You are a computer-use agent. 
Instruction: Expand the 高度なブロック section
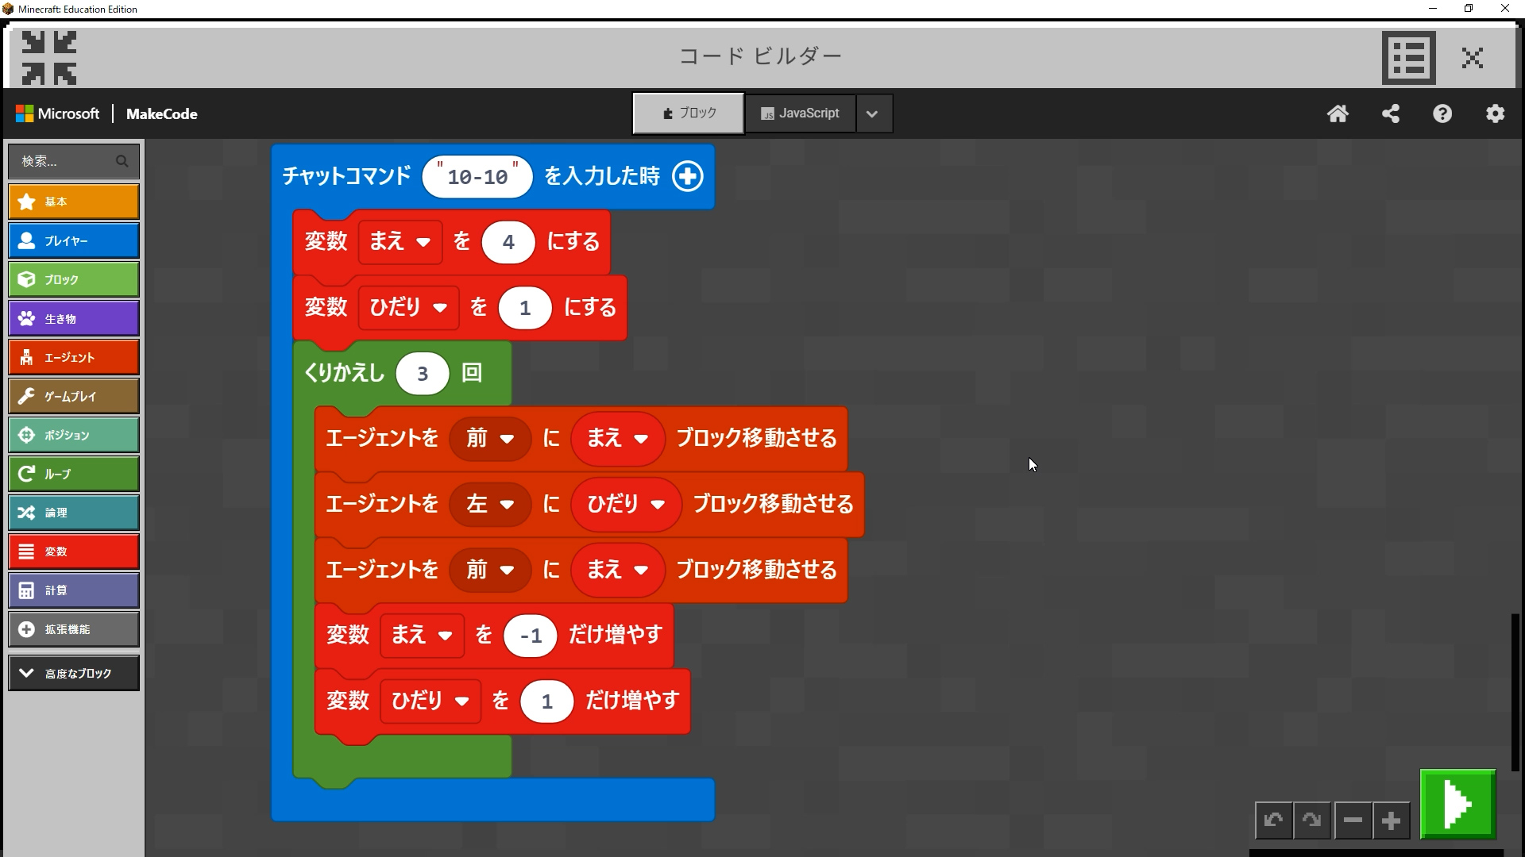click(x=74, y=673)
